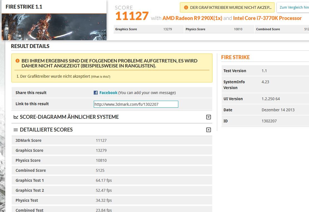
Task: Click Combined Test value 23.84 fps
Action: pyautogui.click(x=104, y=210)
